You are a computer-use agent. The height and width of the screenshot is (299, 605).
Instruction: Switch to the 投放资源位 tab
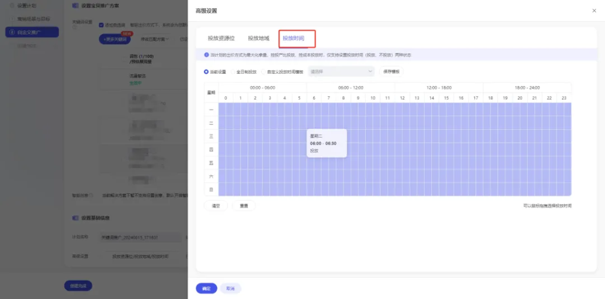click(221, 38)
